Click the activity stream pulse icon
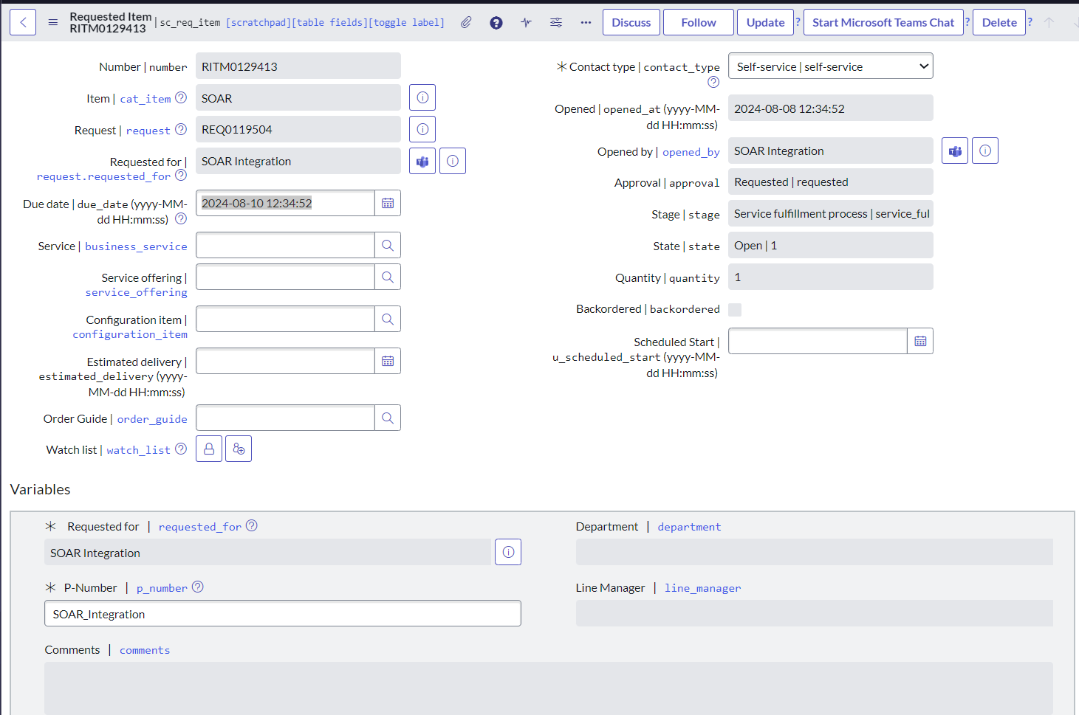Image resolution: width=1079 pixels, height=715 pixels. (526, 23)
